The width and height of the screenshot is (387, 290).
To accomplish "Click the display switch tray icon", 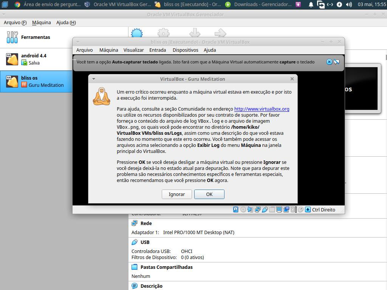I will (320, 5).
